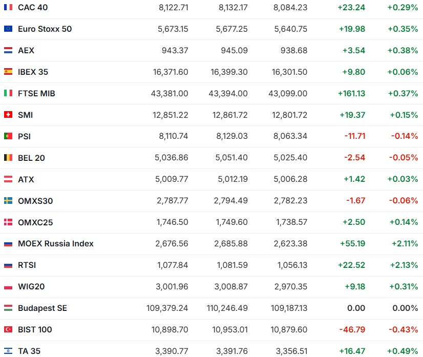Click the Turkish flag icon beside BIST 100
Screen dimensions: 423x357
point(8,330)
